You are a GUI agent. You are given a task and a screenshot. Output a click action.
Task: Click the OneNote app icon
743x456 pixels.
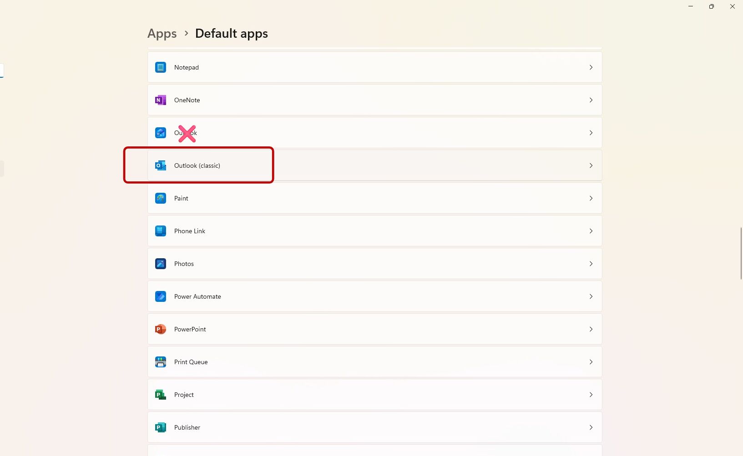tap(161, 100)
